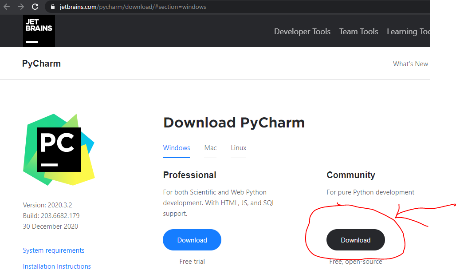Image resolution: width=456 pixels, height=278 pixels.
Task: Click the Community edition heading
Action: coord(351,175)
